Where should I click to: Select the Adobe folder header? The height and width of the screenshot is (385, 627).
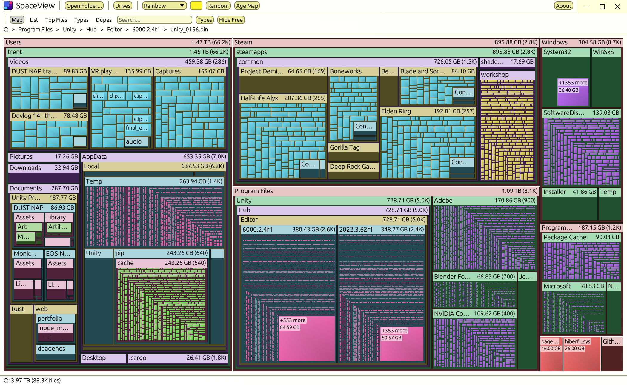click(x=484, y=200)
